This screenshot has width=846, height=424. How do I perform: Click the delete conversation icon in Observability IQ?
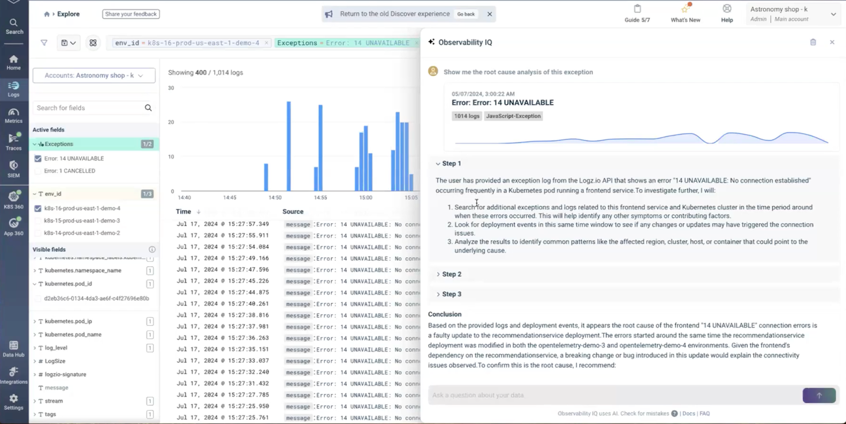[813, 42]
